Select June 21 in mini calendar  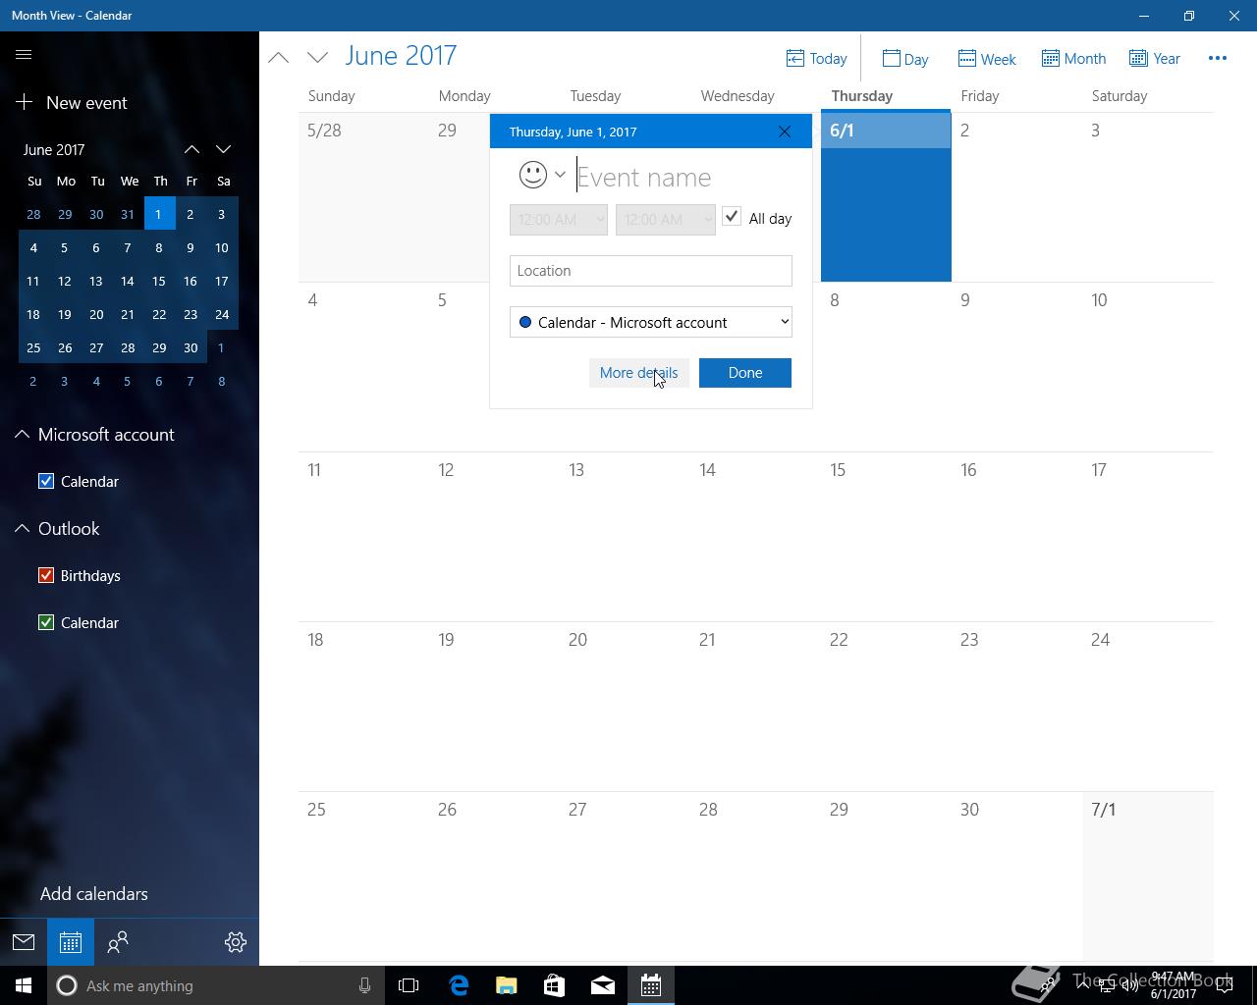click(128, 314)
